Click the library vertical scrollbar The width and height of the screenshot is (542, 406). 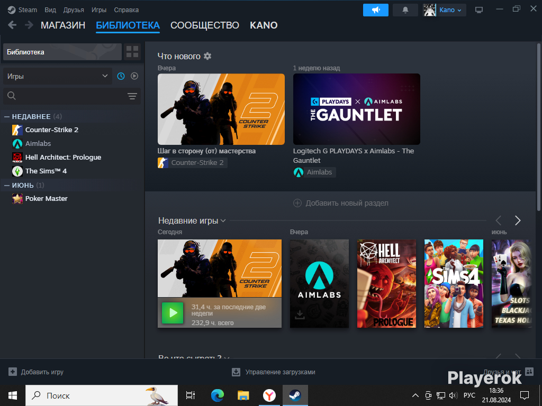click(538, 127)
